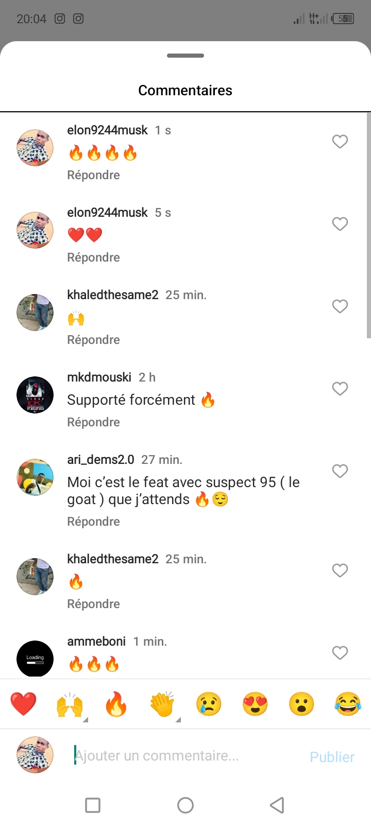Insert the fire quick emoji
Screen dimensions: 371x830
pos(116,704)
